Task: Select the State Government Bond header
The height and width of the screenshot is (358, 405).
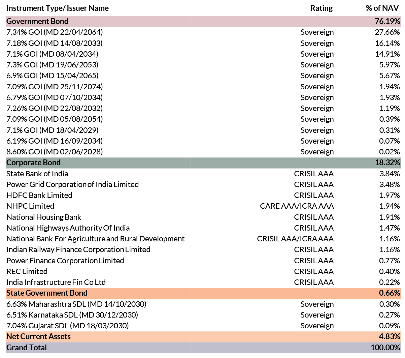Action: (x=203, y=293)
